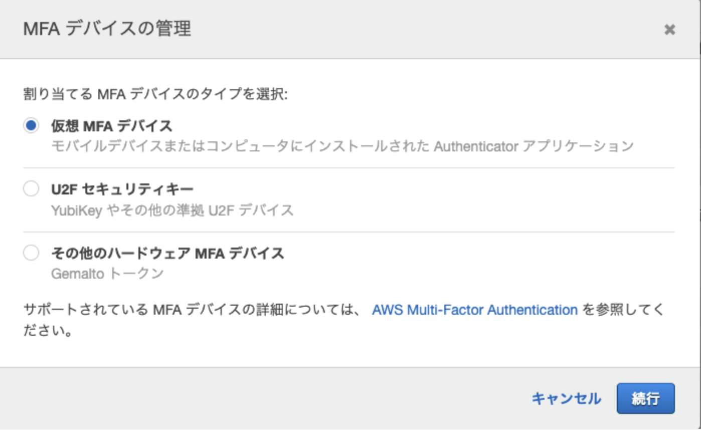Click the を参照してください text after the link
Screen dimensions: 701x430
[622, 310]
